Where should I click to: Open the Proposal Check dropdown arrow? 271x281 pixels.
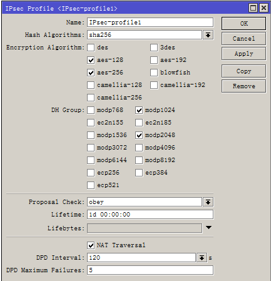point(208,202)
